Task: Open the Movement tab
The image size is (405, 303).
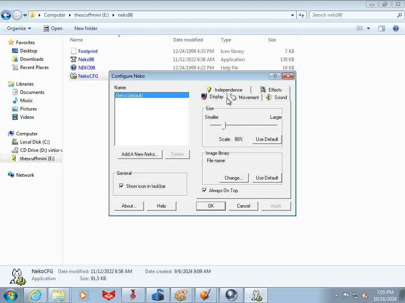Action: click(x=244, y=97)
